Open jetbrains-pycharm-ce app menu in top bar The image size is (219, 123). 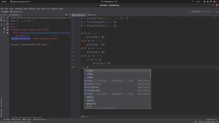[20, 2]
